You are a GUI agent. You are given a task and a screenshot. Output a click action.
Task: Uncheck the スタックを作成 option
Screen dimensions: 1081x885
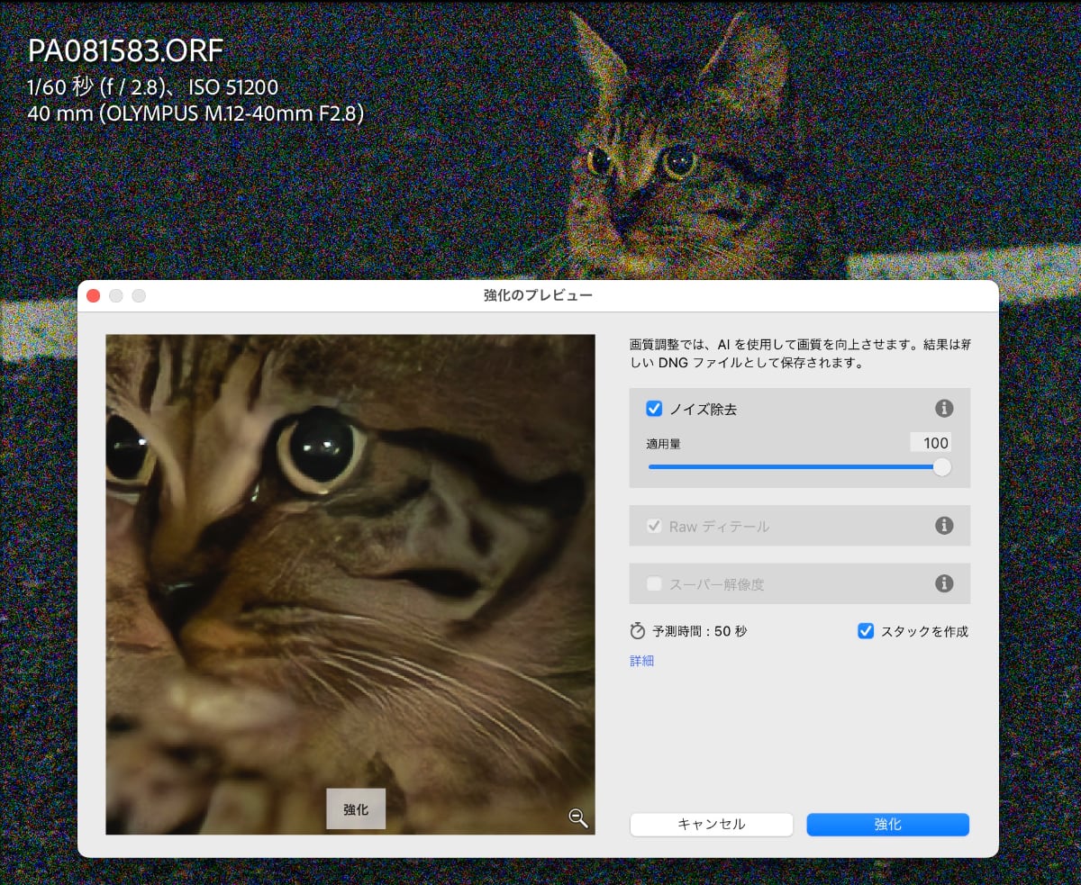tap(866, 631)
